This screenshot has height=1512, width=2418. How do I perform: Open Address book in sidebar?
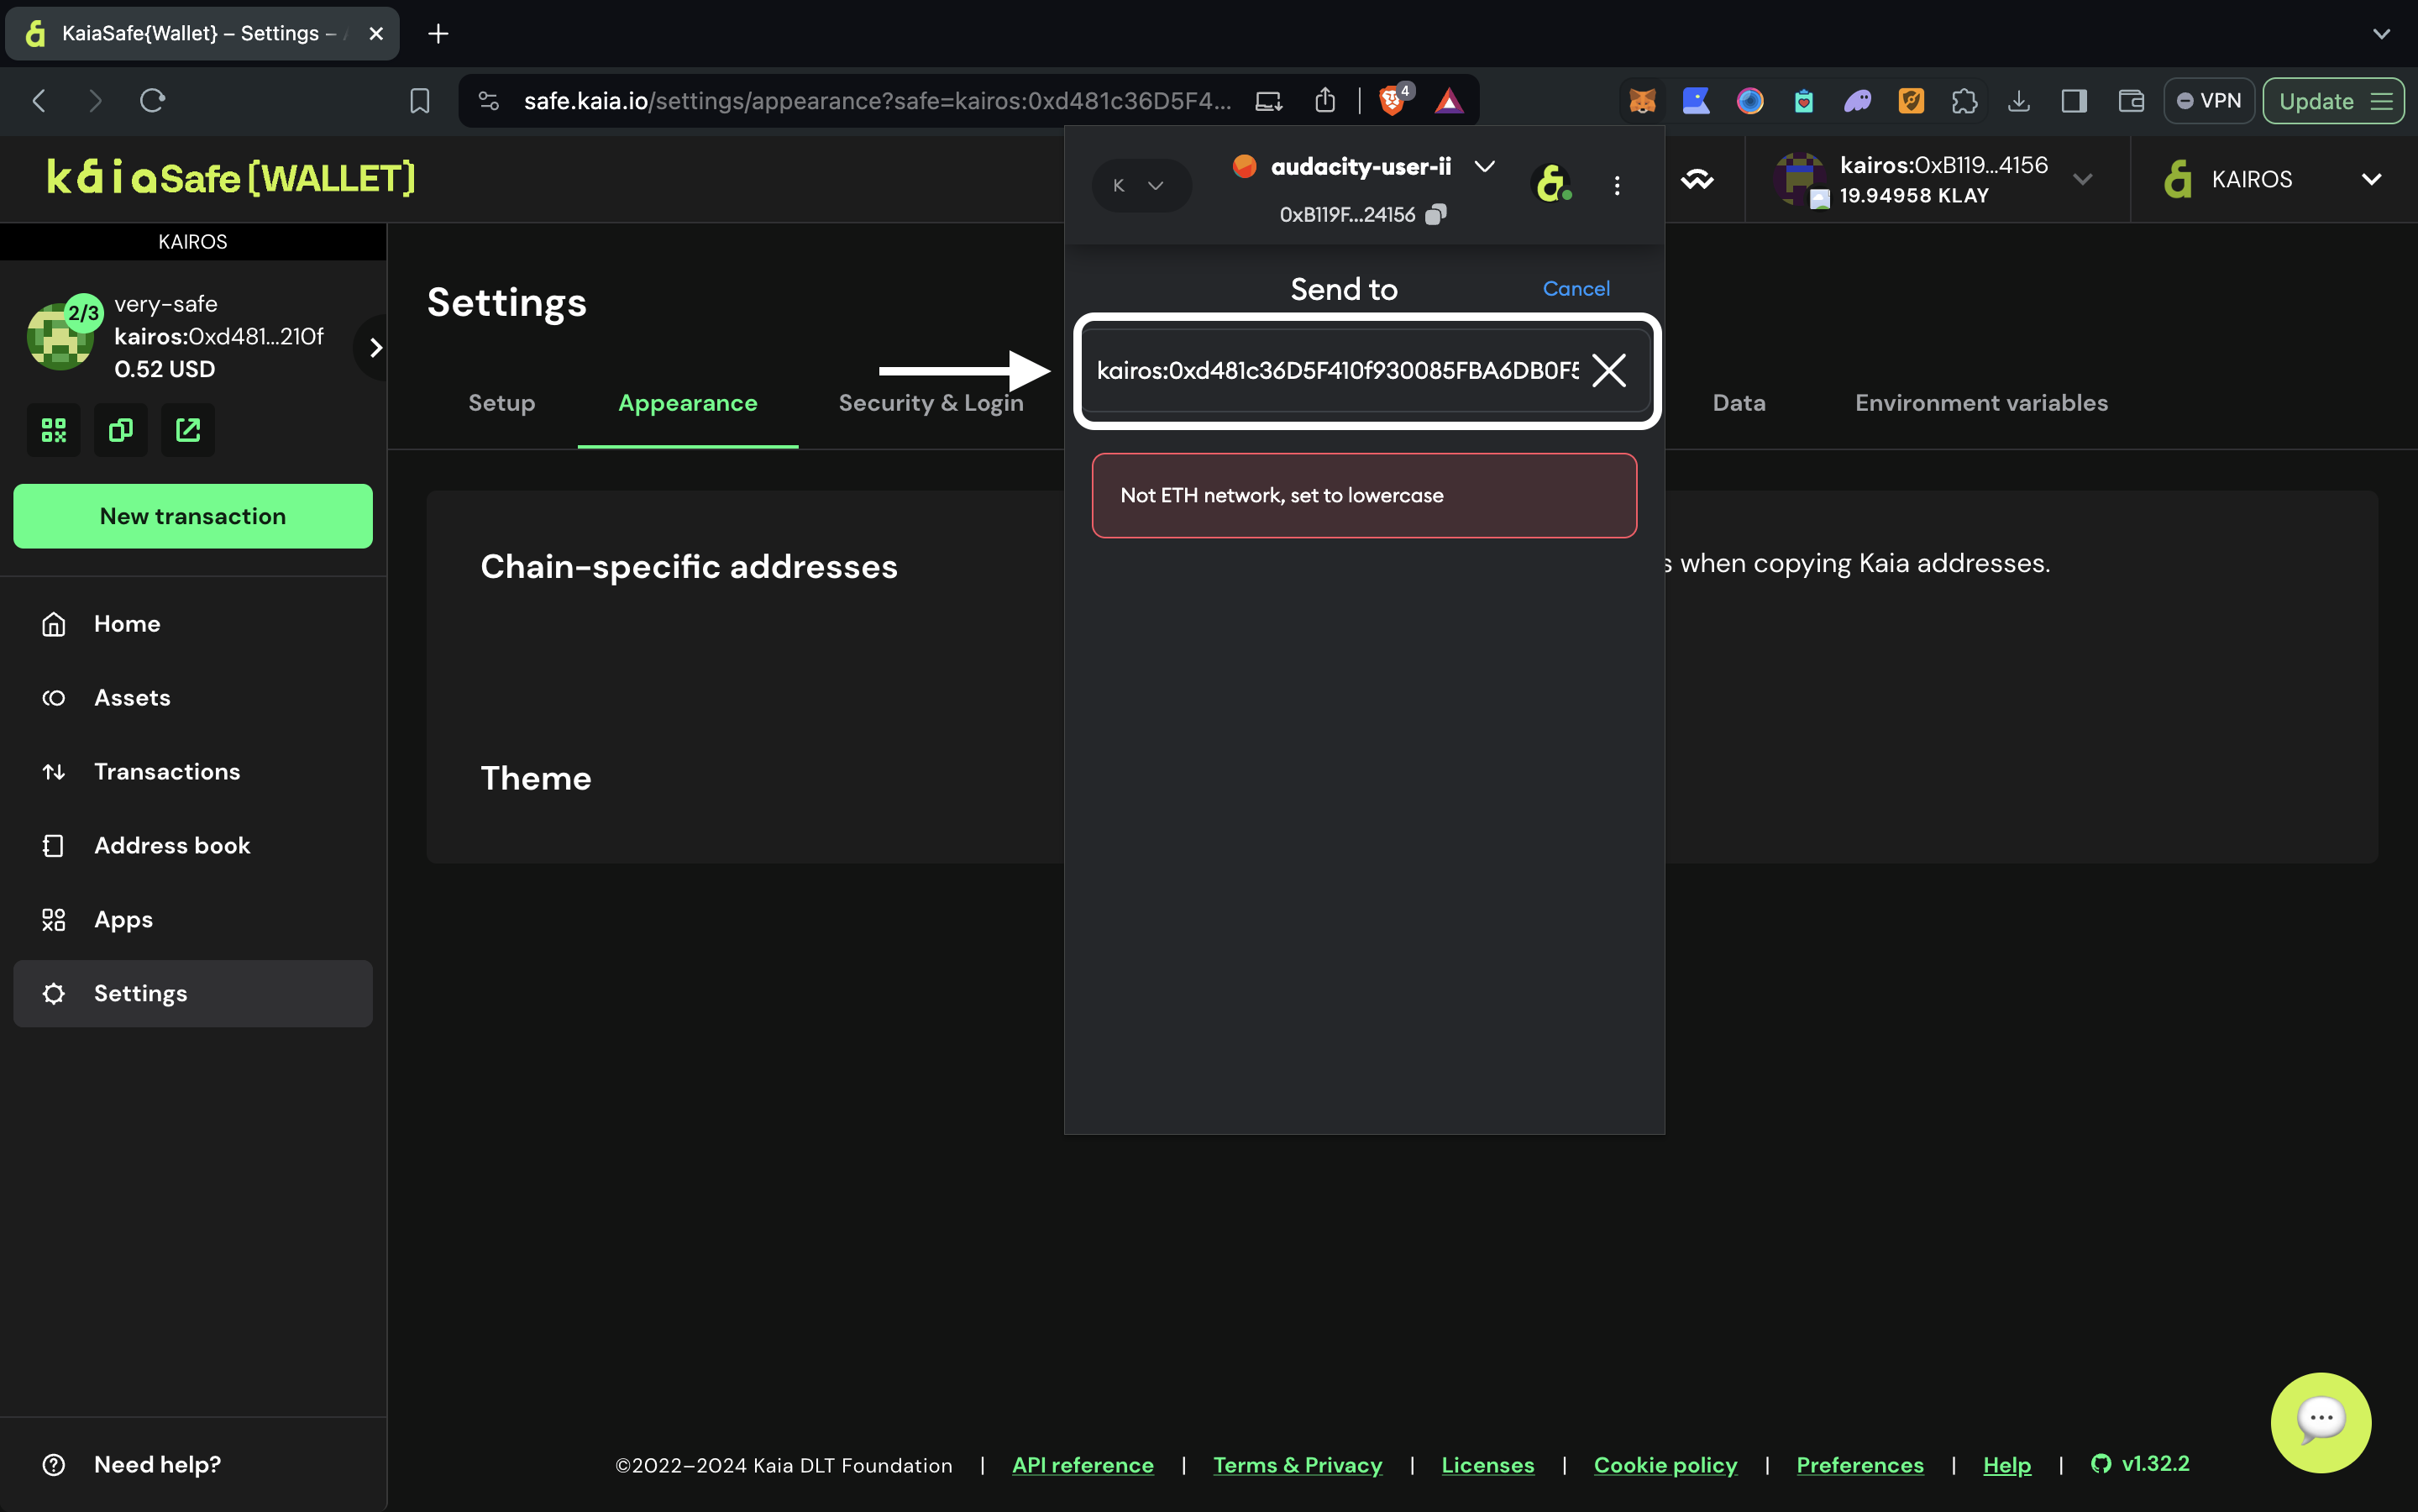click(x=172, y=845)
